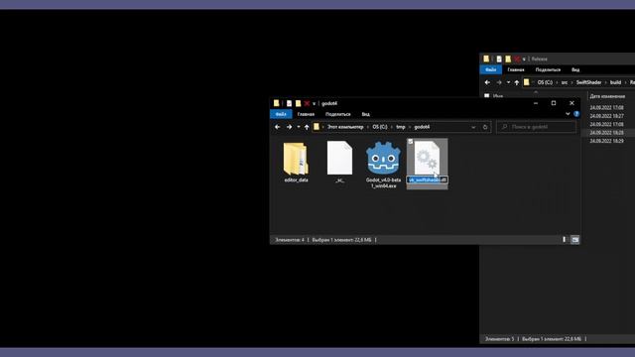Go back in Release window
This screenshot has width=635, height=357.
click(487, 82)
